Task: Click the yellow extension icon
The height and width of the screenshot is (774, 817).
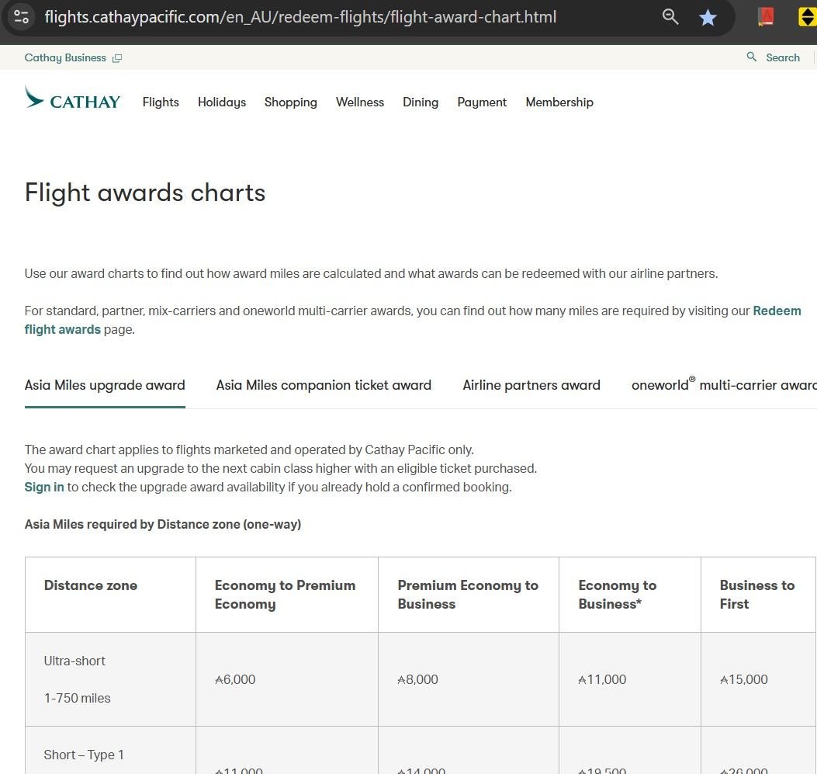Action: click(x=807, y=17)
